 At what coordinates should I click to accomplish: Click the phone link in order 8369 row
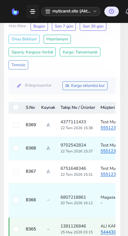click(x=108, y=128)
